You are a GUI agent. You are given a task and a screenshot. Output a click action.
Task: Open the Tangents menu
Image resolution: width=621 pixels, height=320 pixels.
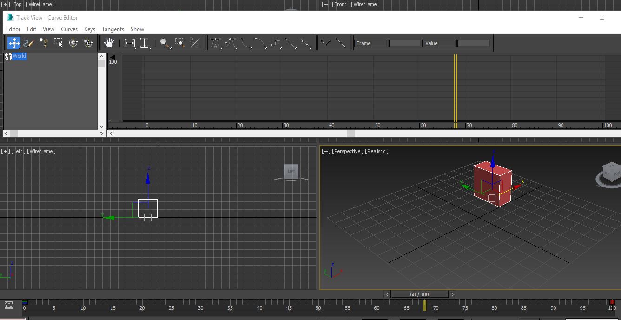click(x=113, y=29)
